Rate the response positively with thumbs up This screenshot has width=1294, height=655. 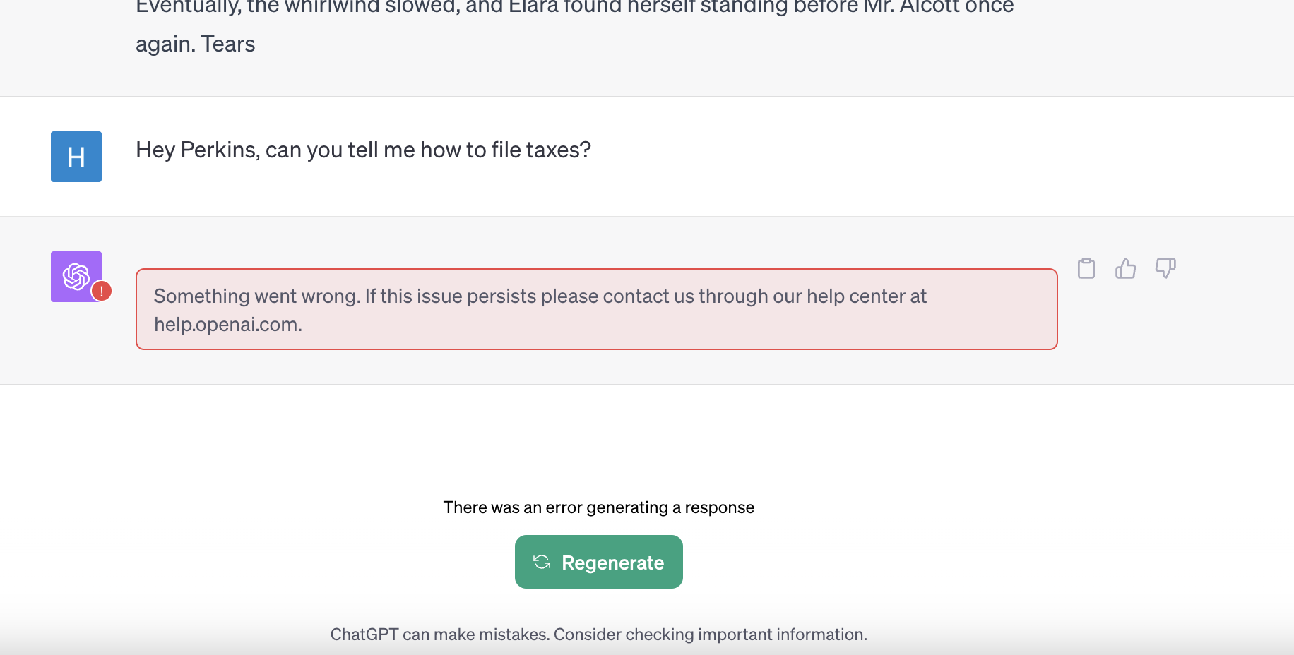click(x=1125, y=268)
